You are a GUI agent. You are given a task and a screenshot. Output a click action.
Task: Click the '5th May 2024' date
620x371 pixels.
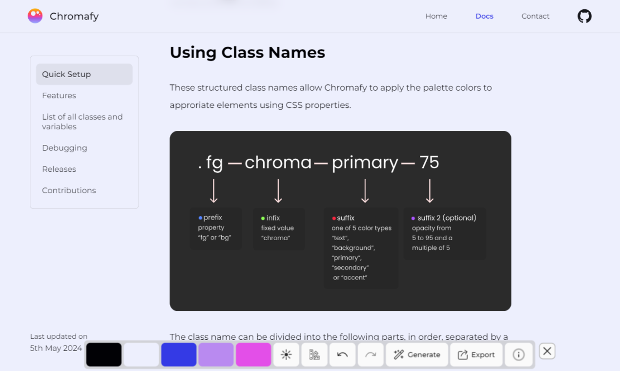(x=56, y=349)
